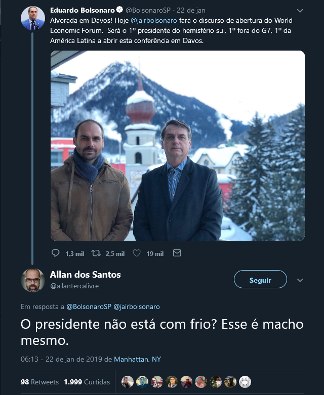Click the last liker avatar
The width and height of the screenshot is (324, 395).
[245, 382]
